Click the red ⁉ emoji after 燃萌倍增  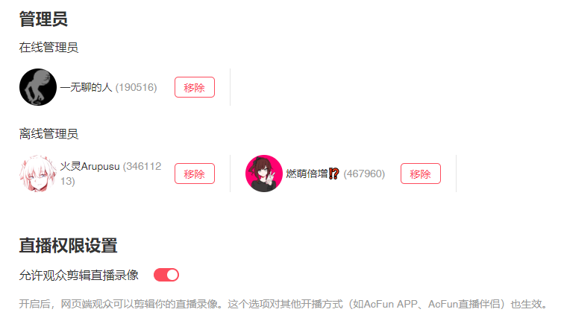(x=333, y=174)
